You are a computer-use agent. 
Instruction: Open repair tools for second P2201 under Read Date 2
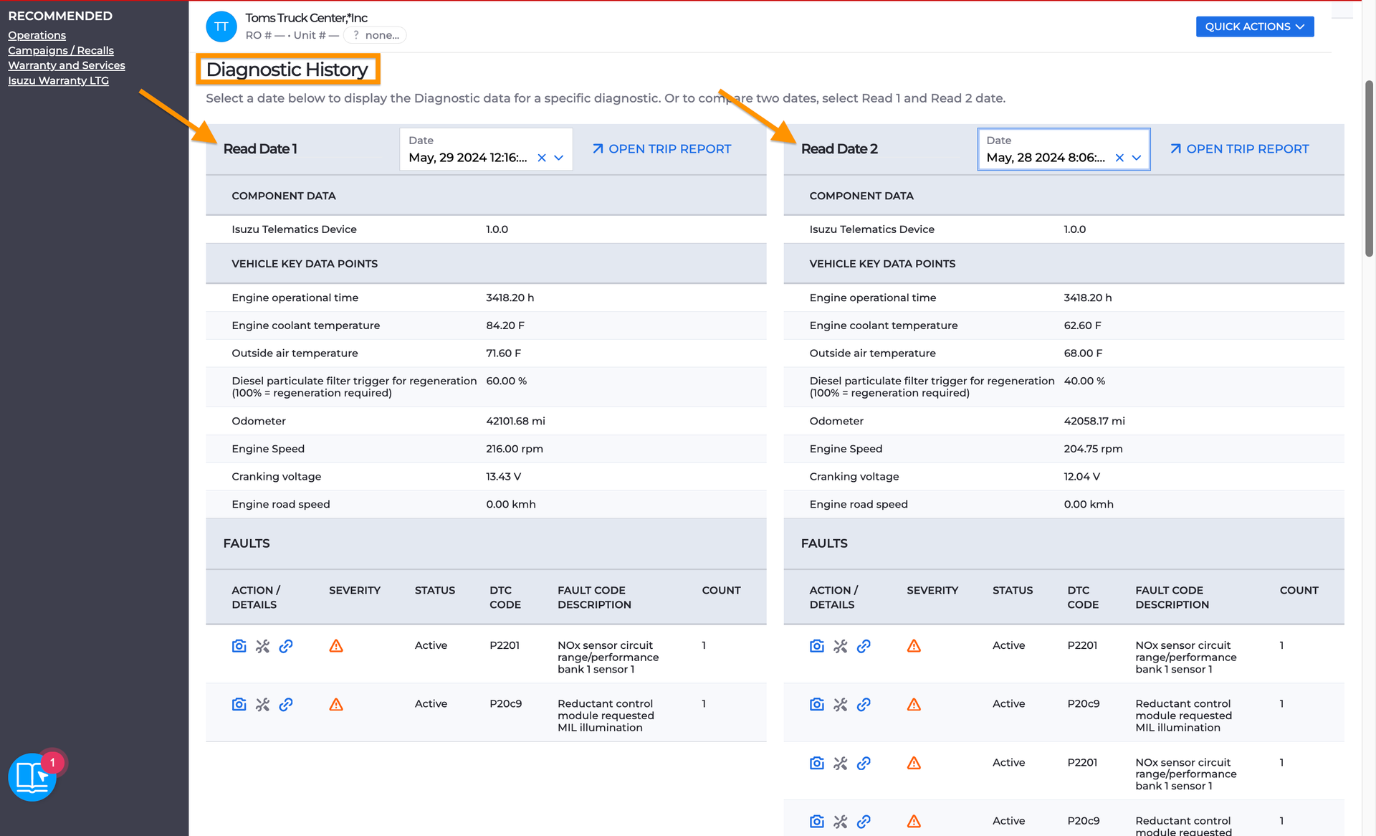pos(841,763)
